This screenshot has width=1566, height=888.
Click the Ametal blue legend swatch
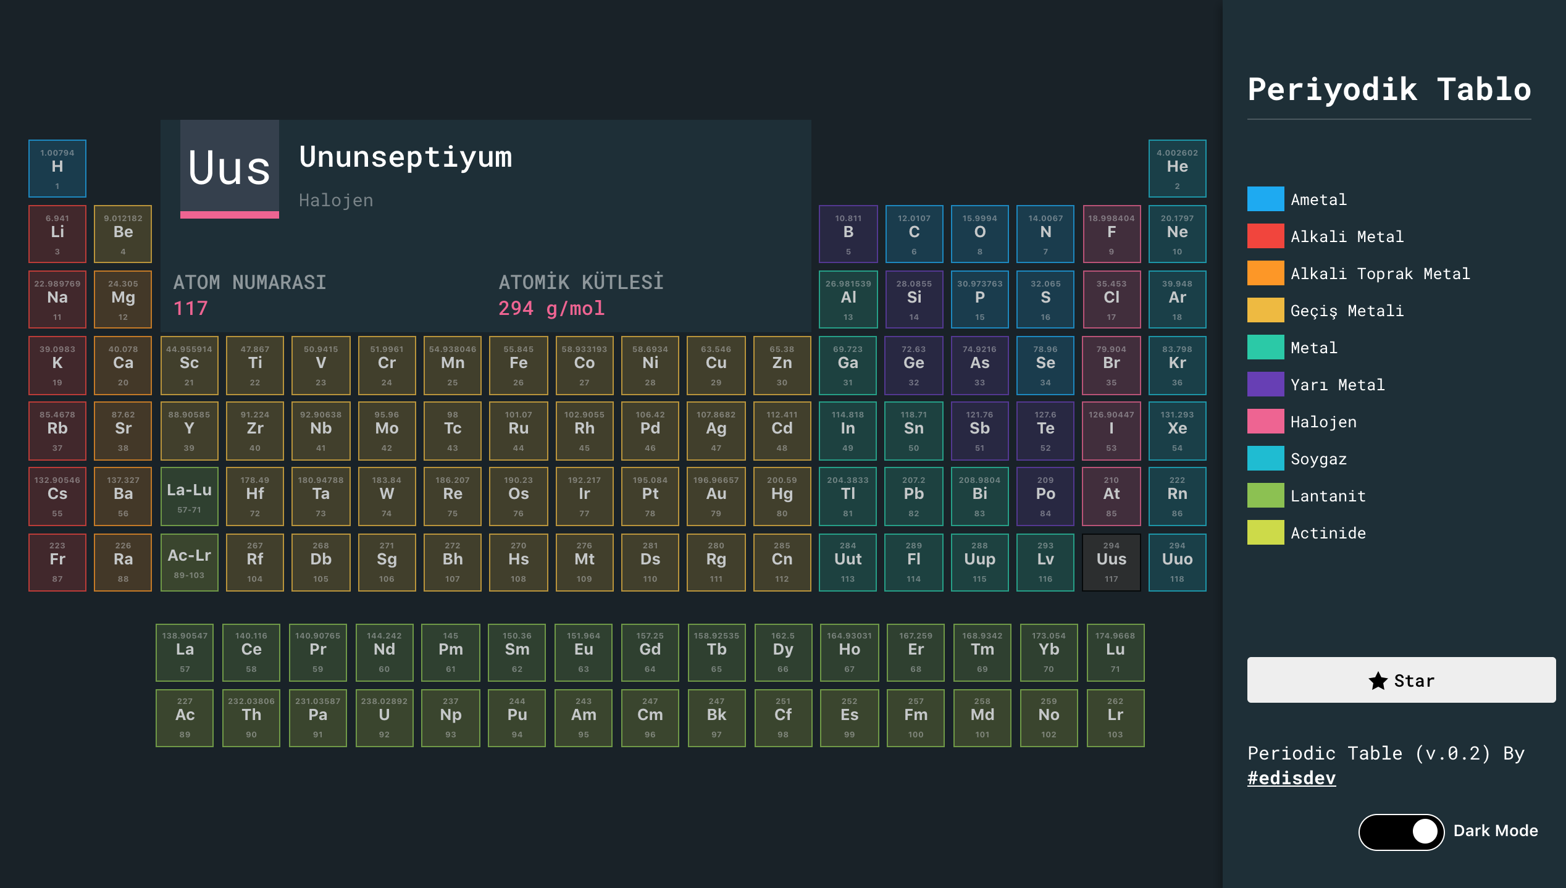1265,199
